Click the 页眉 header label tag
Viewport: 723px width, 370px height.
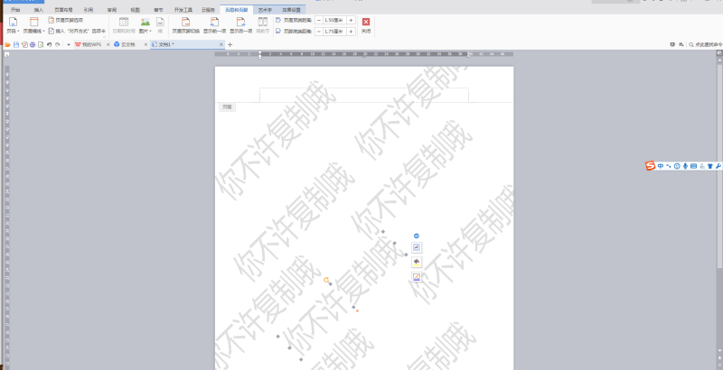tap(227, 106)
